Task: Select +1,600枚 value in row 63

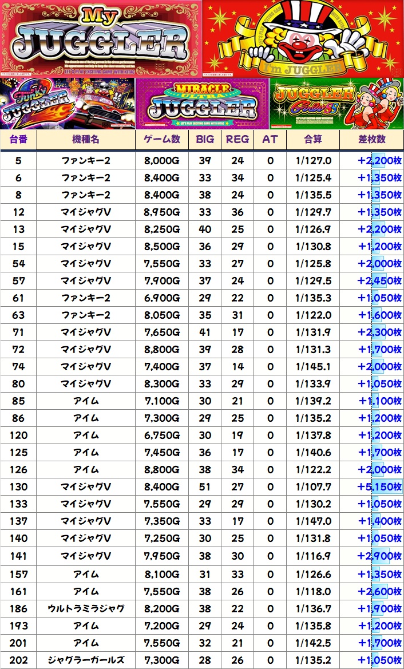Action: click(371, 315)
